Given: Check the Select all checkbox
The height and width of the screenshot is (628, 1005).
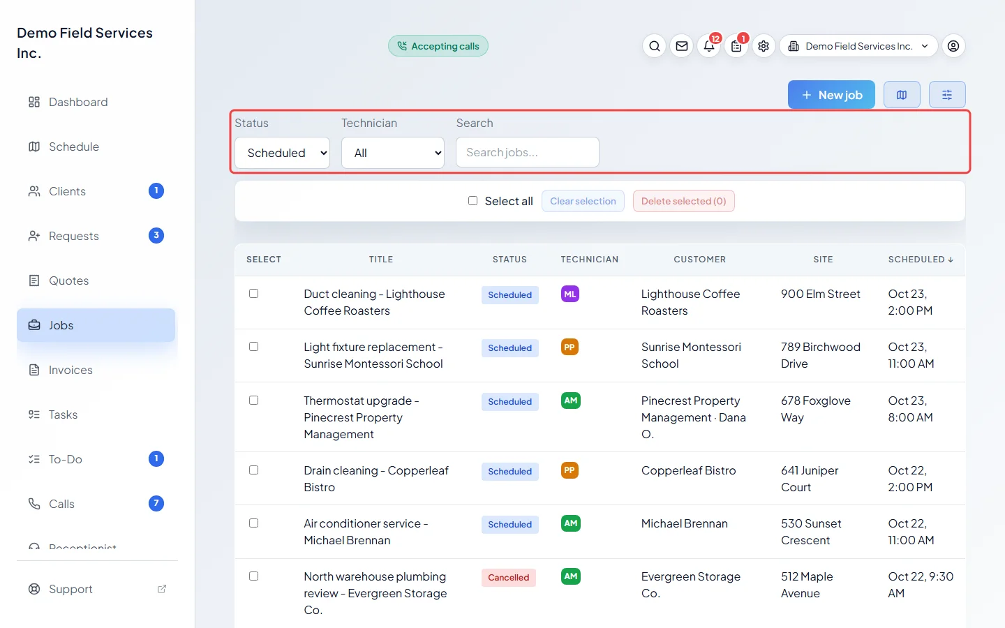Looking at the screenshot, I should (x=472, y=201).
